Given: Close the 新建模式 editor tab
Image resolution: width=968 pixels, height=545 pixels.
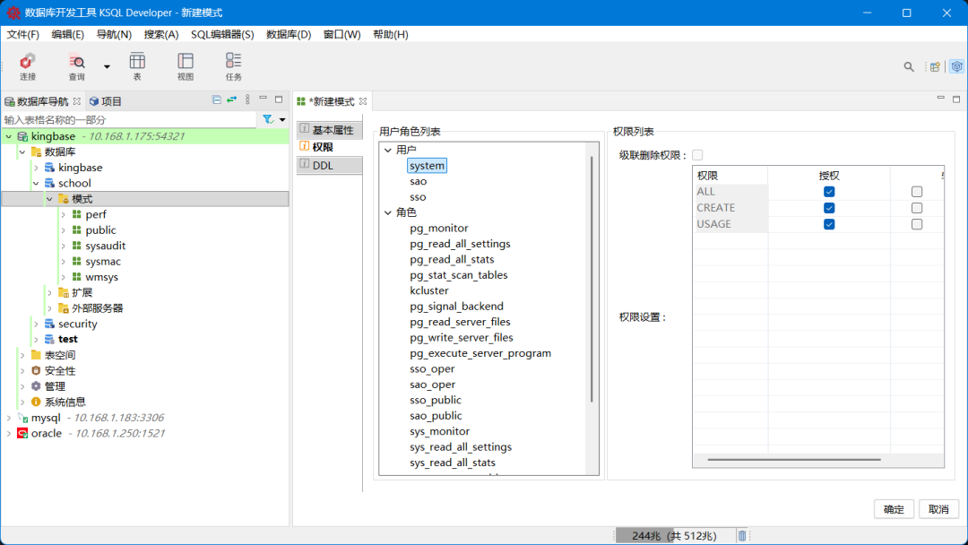Looking at the screenshot, I should pyautogui.click(x=363, y=101).
